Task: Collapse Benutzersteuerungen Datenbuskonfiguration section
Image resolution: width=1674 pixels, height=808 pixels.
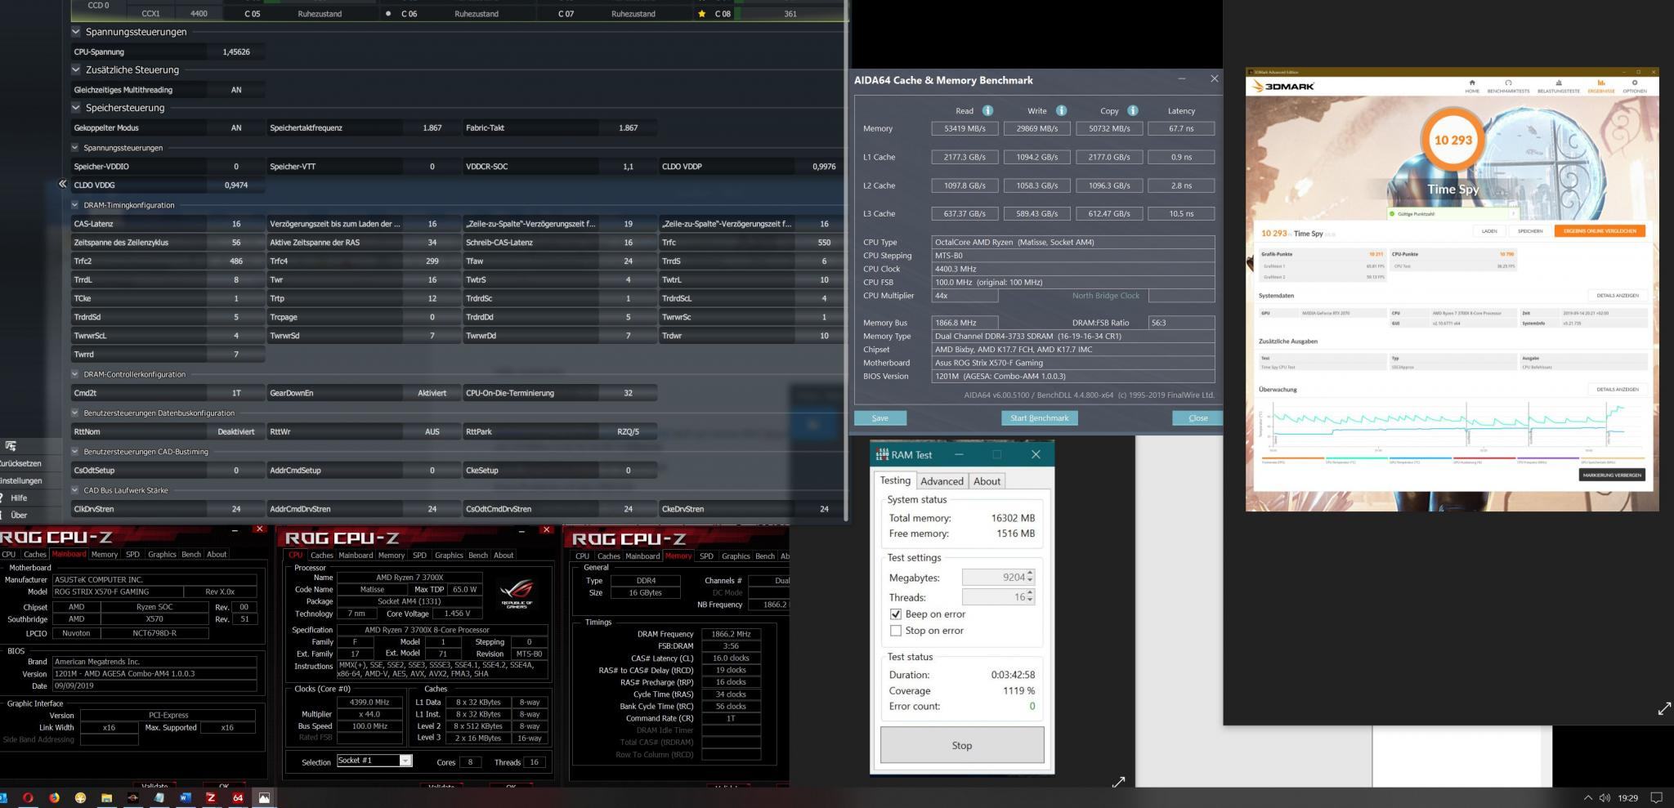Action: [76, 413]
